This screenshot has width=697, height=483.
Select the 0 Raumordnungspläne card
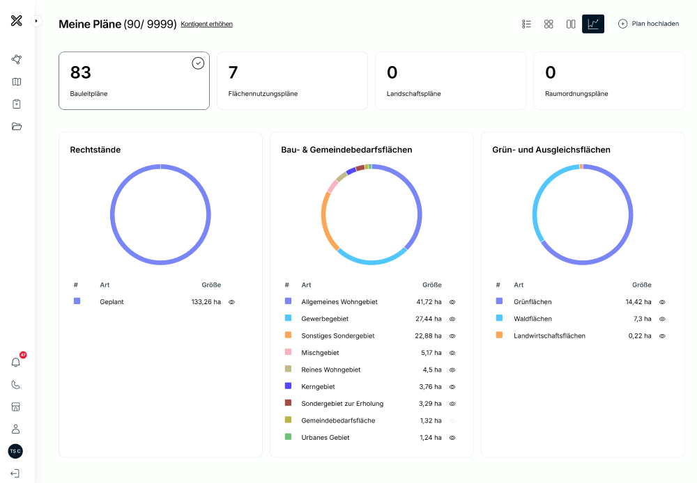[608, 81]
